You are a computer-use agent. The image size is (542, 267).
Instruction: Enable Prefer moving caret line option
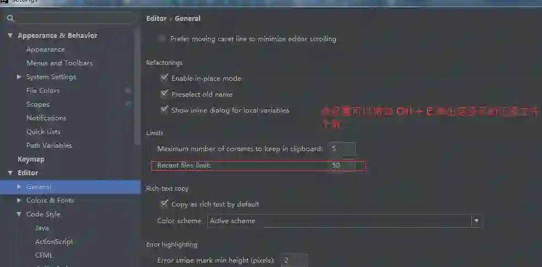pos(162,38)
